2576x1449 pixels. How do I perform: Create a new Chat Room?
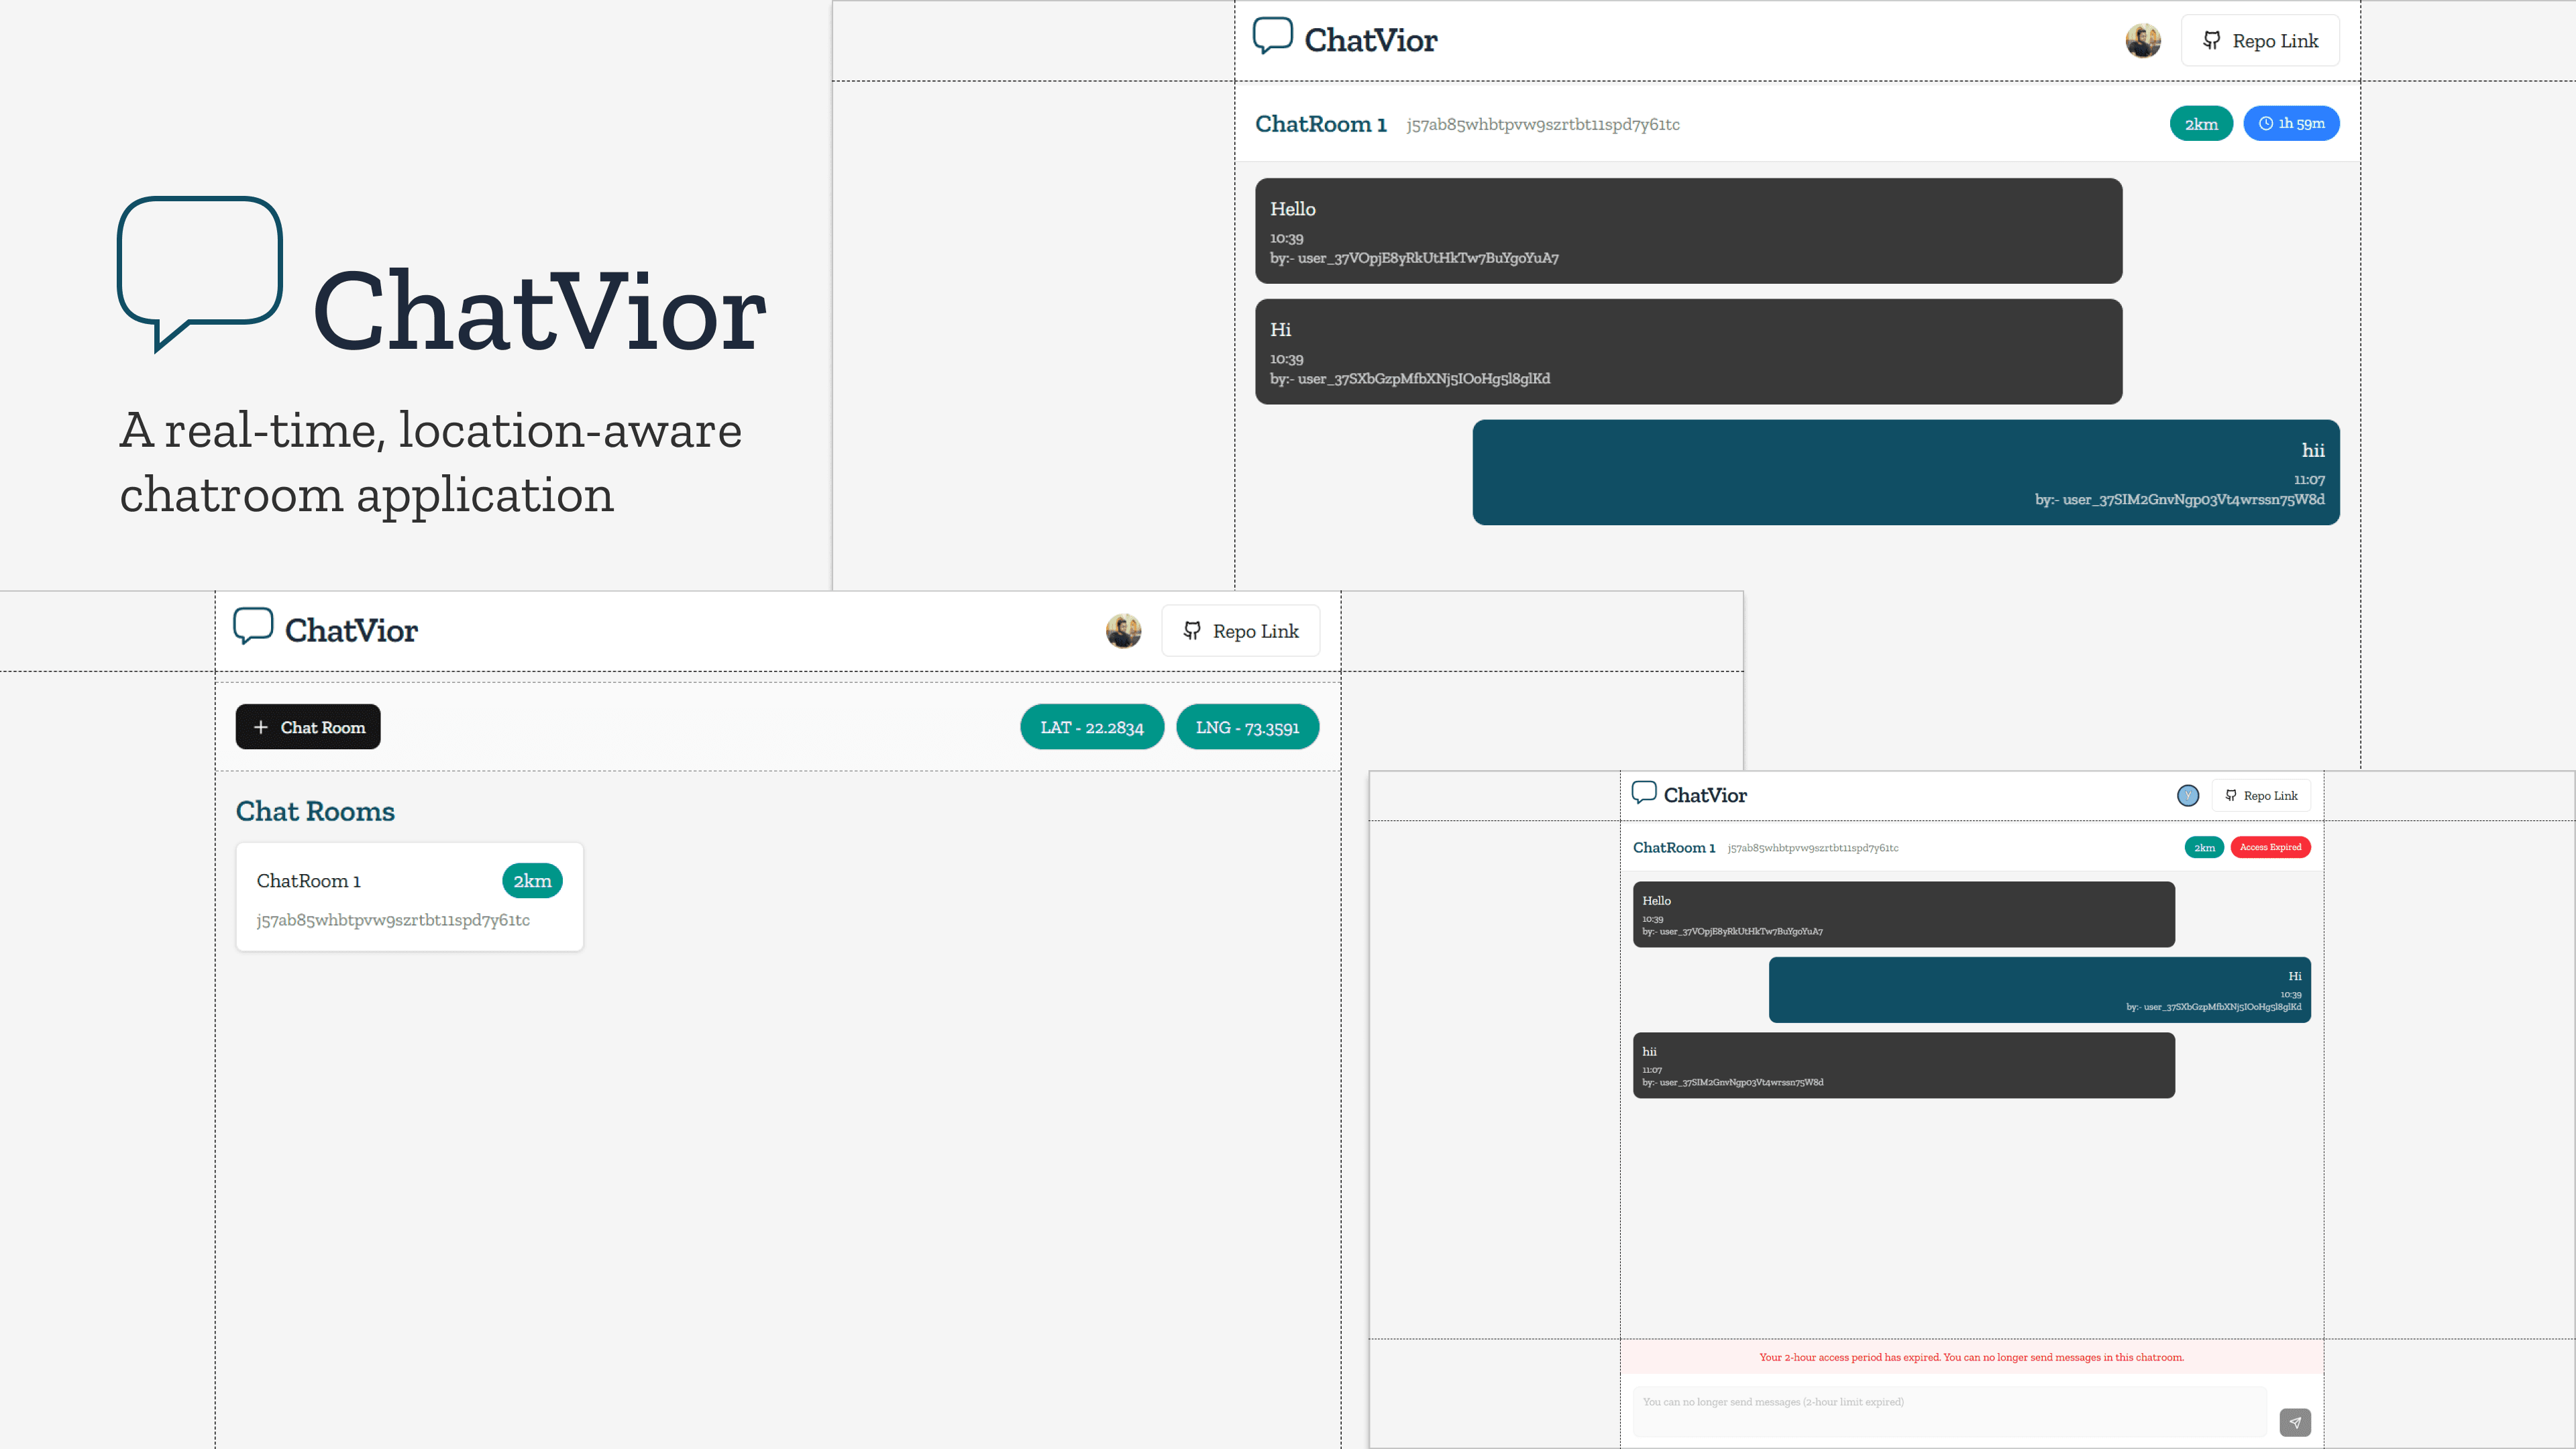(x=307, y=727)
